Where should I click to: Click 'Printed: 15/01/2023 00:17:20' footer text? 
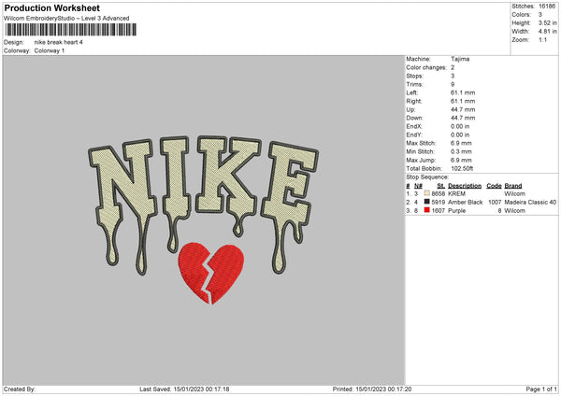click(372, 389)
